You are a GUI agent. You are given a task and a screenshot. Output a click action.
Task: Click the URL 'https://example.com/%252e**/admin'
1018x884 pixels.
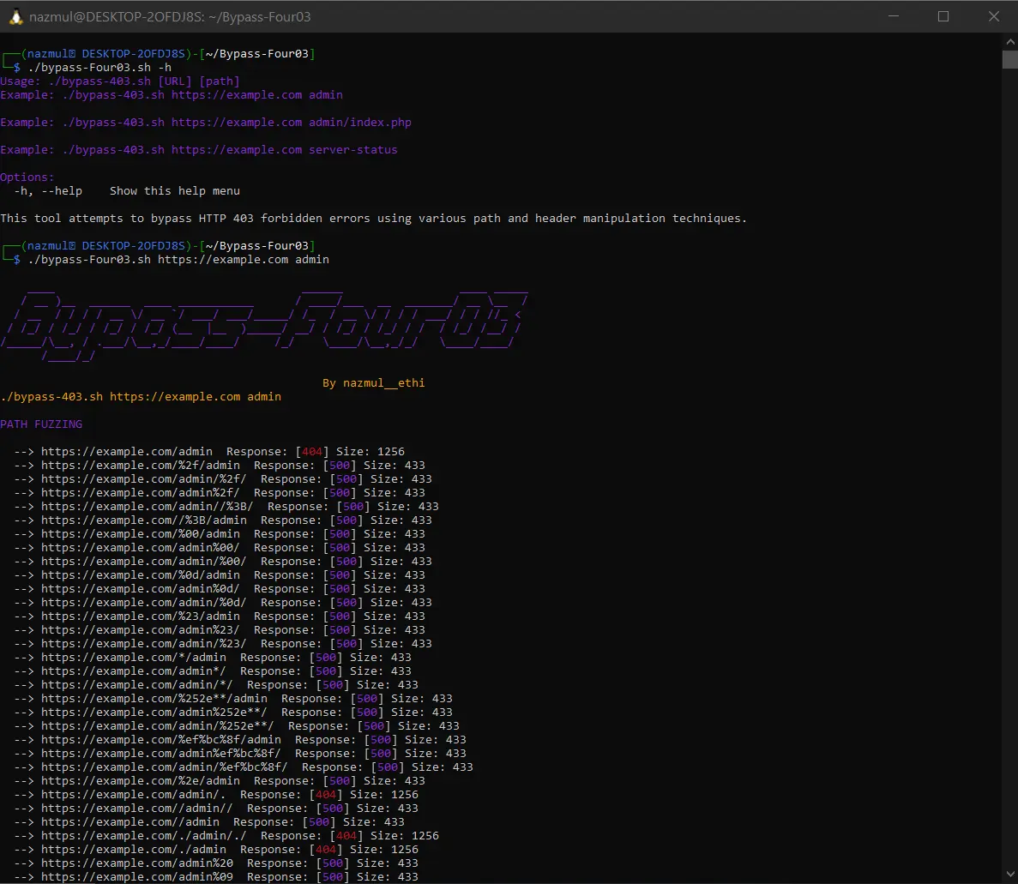(x=154, y=699)
